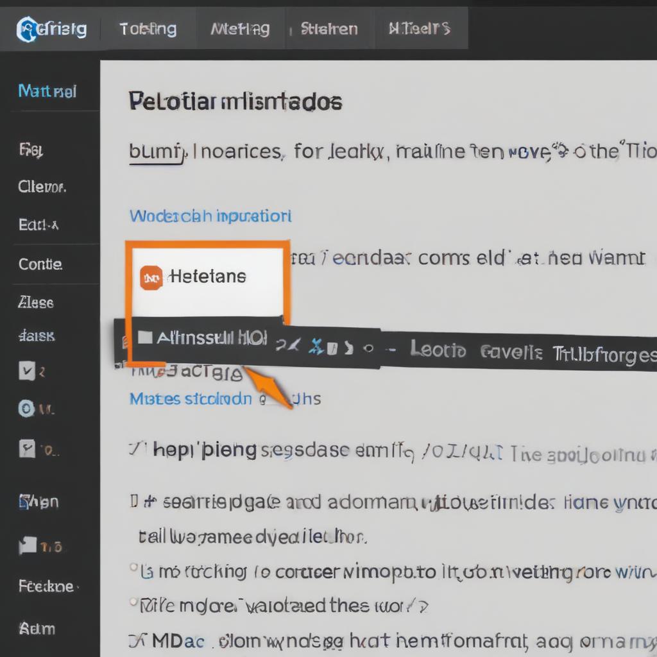
Task: Select the Stiahren tab
Action: (x=329, y=29)
